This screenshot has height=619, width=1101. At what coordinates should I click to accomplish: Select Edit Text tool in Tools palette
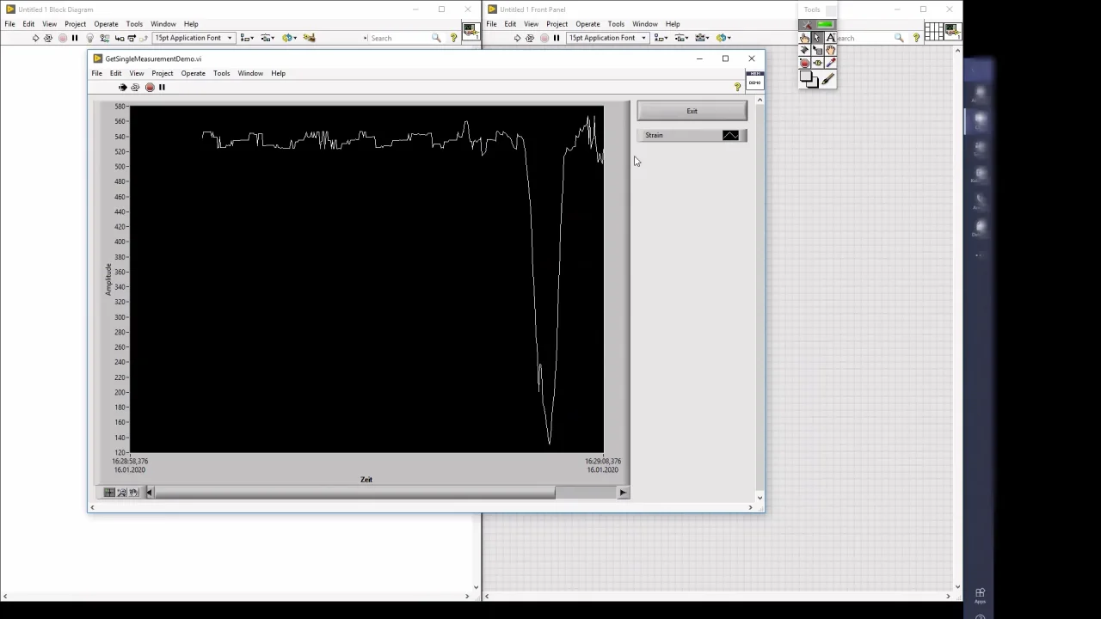click(x=831, y=38)
